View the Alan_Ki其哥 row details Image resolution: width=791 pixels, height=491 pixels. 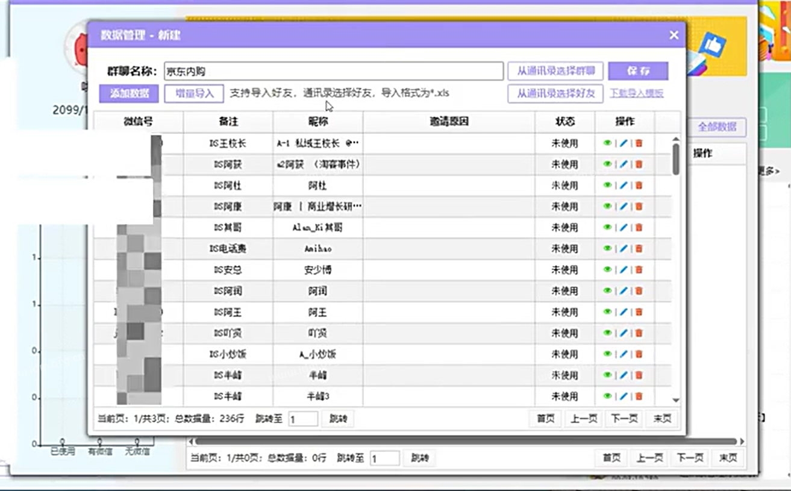(607, 228)
